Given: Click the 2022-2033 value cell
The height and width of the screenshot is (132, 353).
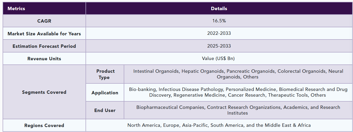Looking at the screenshot, I should [219, 33].
